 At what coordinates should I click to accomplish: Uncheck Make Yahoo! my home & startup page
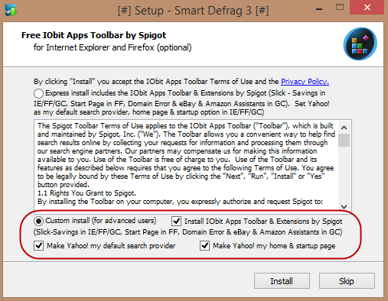coord(204,246)
